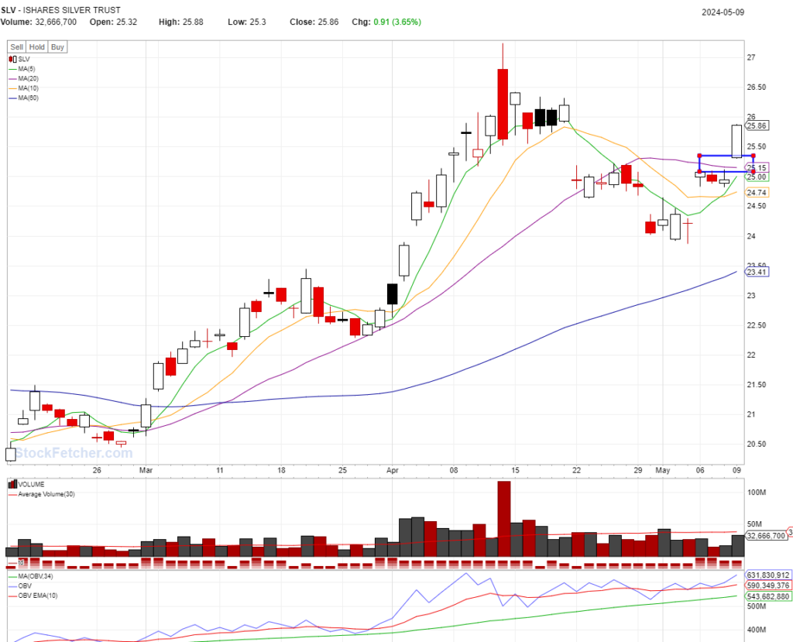793x642 pixels.
Task: Click the Close: 25.86 value in header
Action: (x=314, y=22)
